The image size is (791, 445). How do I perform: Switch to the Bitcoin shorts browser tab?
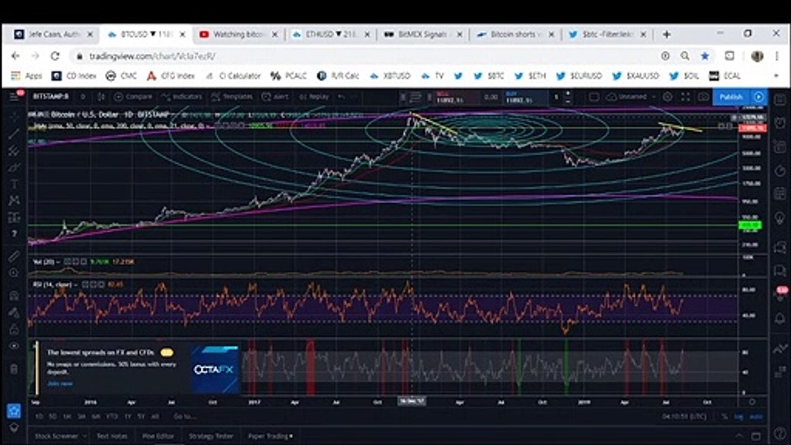[x=515, y=35]
